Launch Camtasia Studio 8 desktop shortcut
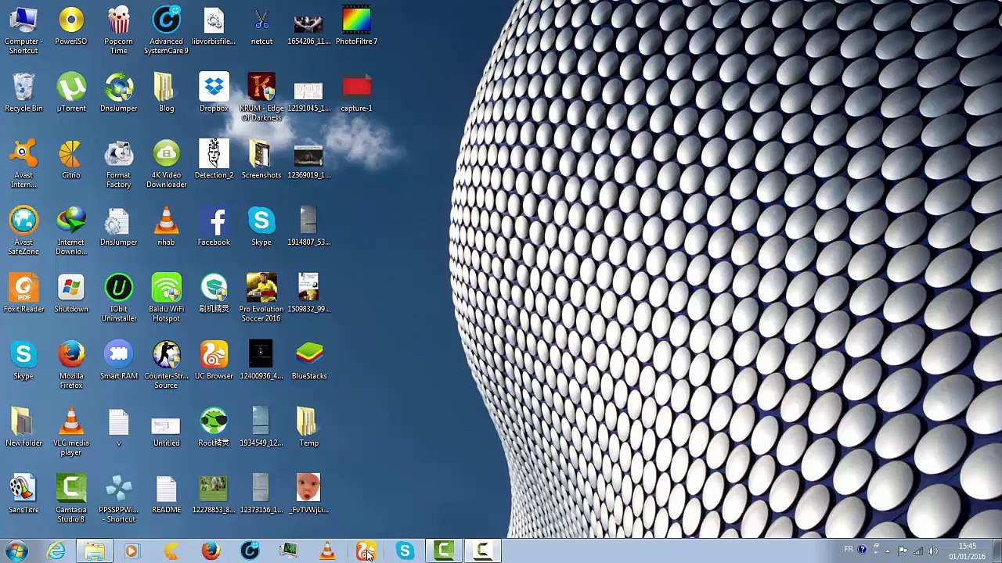 point(71,499)
